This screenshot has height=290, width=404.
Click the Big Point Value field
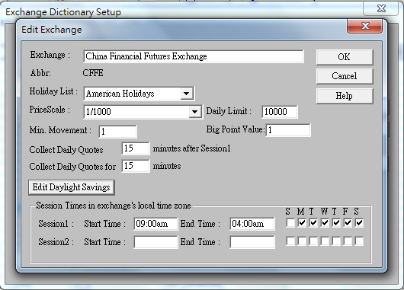coord(288,130)
